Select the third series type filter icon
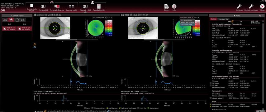 (17, 20)
